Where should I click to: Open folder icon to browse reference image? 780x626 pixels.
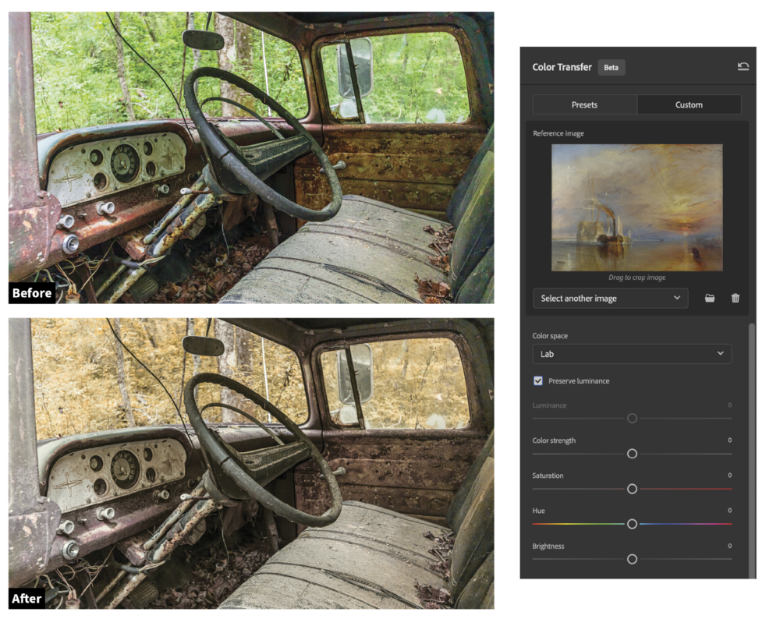pos(710,299)
